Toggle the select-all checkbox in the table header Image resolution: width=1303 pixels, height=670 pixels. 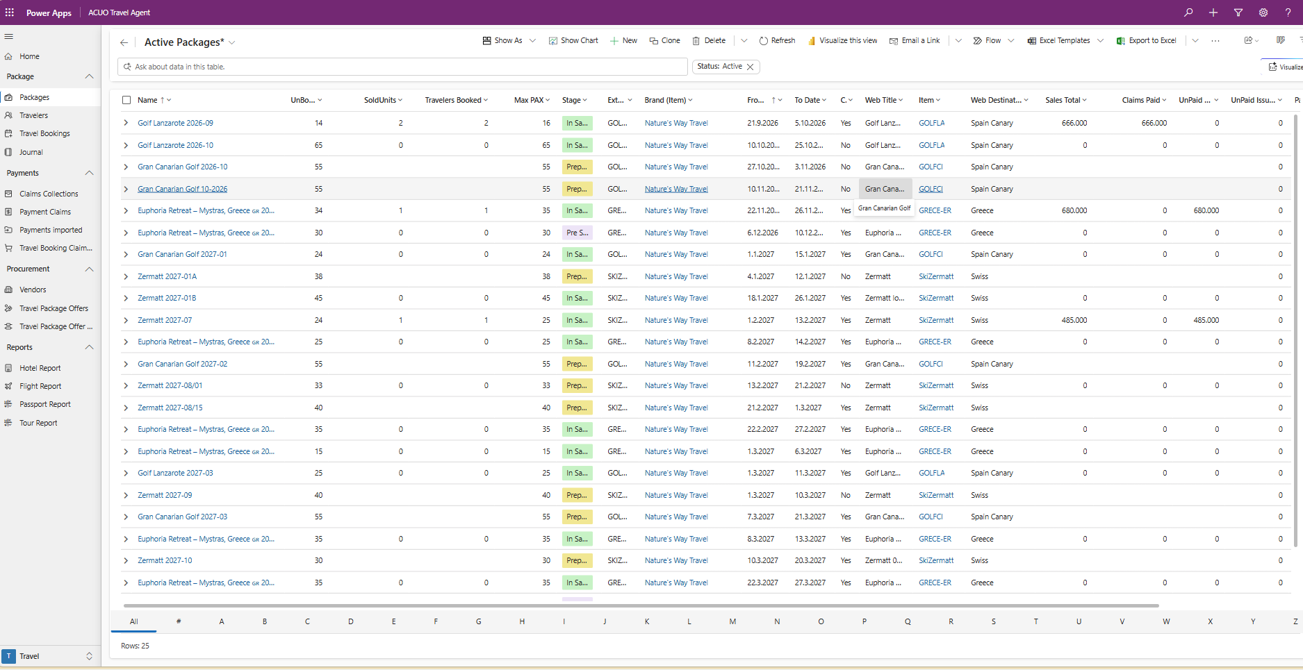[x=126, y=100]
